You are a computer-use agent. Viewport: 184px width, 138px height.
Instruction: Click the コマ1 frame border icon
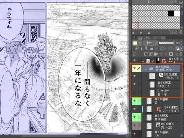tap(148, 61)
